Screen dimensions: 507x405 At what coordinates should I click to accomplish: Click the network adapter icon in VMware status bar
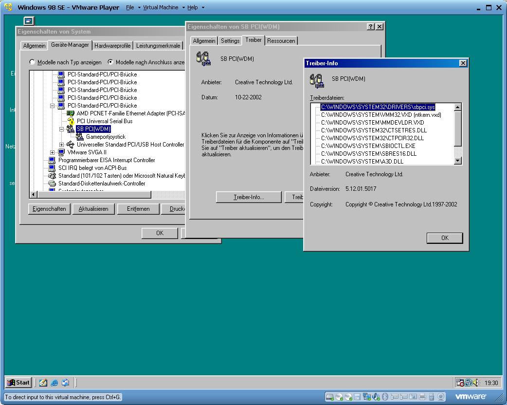[367, 397]
